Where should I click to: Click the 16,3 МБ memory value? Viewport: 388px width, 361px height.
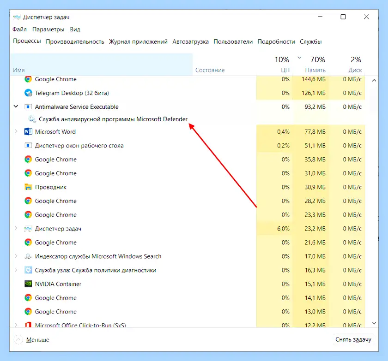pyautogui.click(x=315, y=270)
